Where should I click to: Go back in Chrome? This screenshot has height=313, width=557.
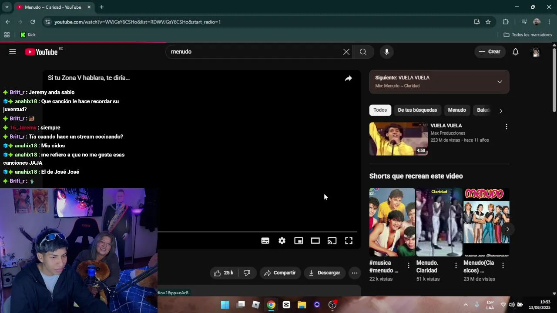click(x=7, y=22)
